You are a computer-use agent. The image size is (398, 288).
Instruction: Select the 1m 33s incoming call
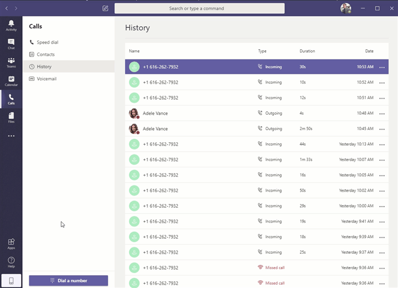pyautogui.click(x=257, y=160)
